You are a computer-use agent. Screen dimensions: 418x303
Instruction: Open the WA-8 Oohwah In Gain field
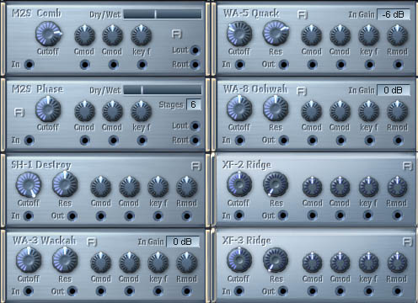pos(394,90)
